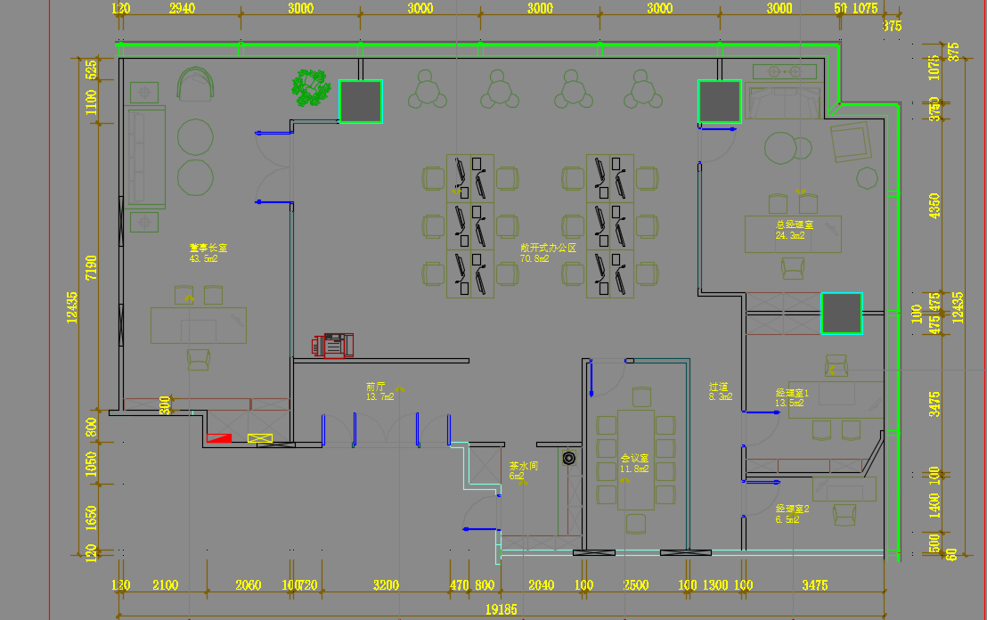Select the 敞开式办公区 area label
987x620 pixels.
(548, 248)
